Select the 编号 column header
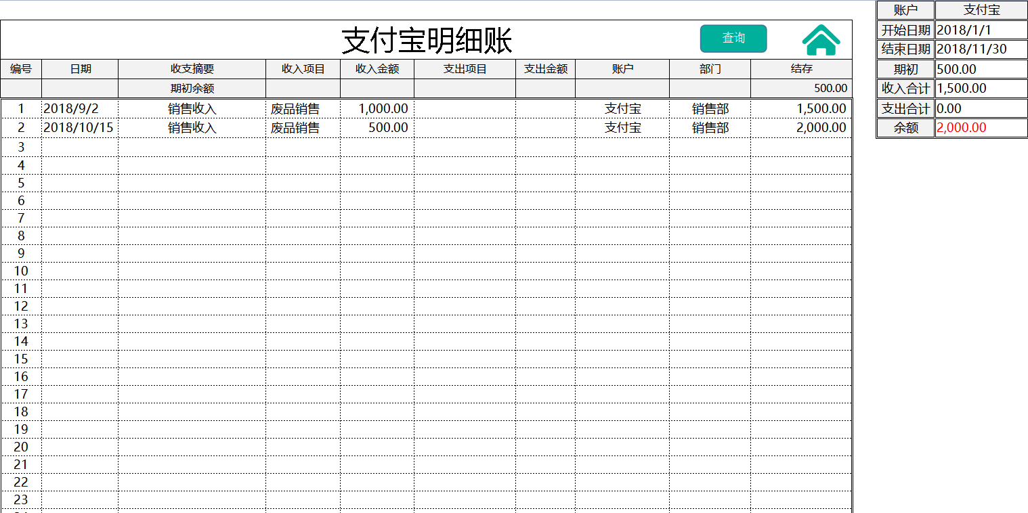The height and width of the screenshot is (513, 1028). (x=21, y=69)
